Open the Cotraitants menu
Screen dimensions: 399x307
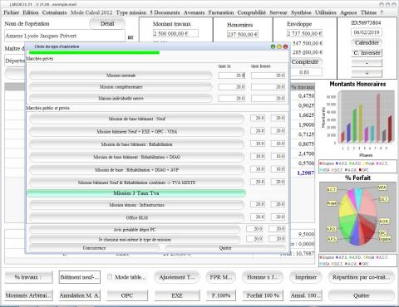coord(54,12)
